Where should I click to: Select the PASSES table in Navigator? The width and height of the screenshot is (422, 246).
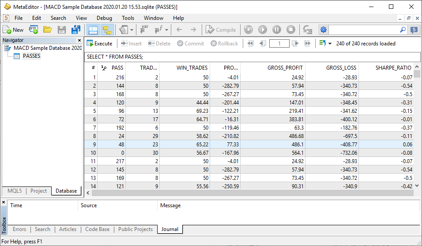31,56
